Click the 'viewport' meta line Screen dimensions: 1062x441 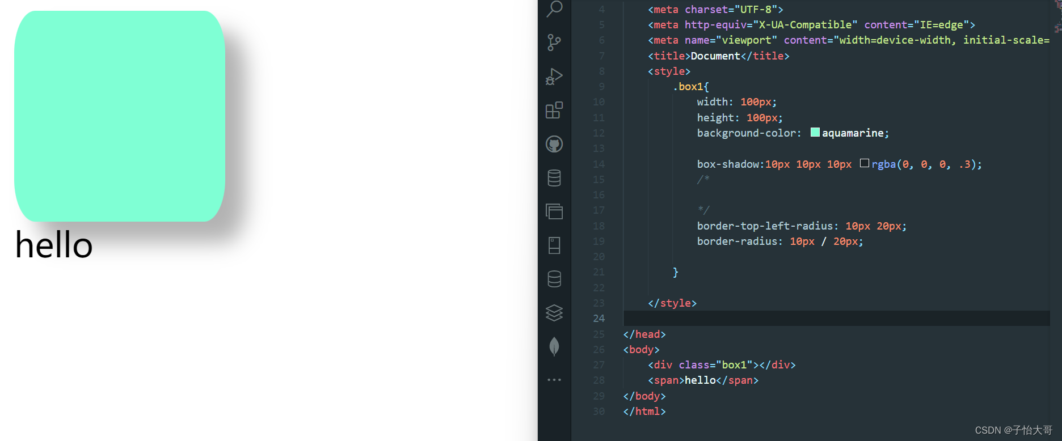(x=849, y=40)
